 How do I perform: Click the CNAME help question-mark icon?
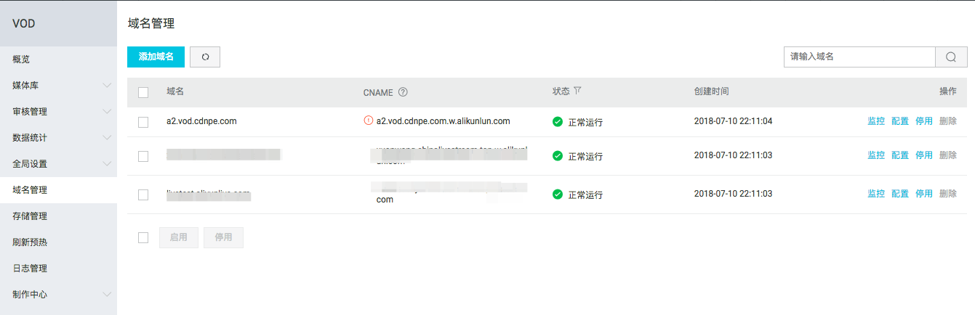(x=403, y=92)
